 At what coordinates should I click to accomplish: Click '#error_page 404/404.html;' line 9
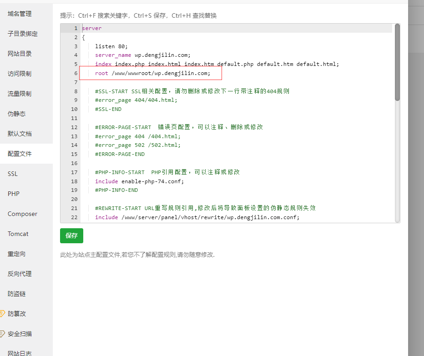coord(136,100)
